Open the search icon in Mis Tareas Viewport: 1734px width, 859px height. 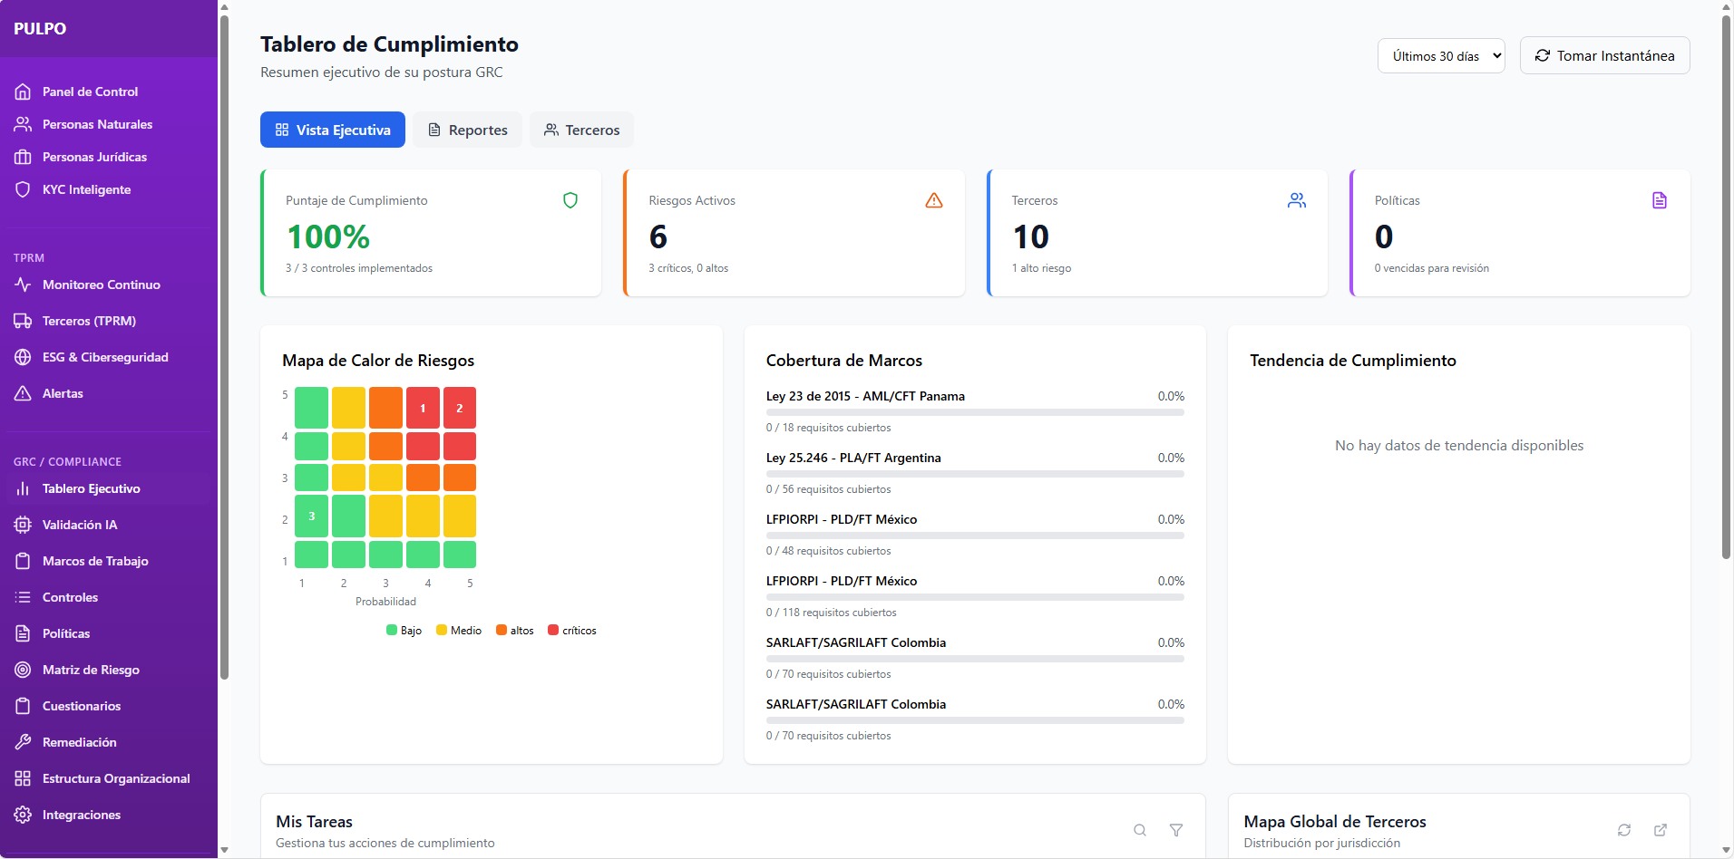[1139, 830]
